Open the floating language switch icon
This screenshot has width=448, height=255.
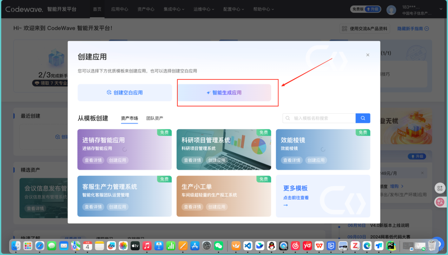coord(440,202)
